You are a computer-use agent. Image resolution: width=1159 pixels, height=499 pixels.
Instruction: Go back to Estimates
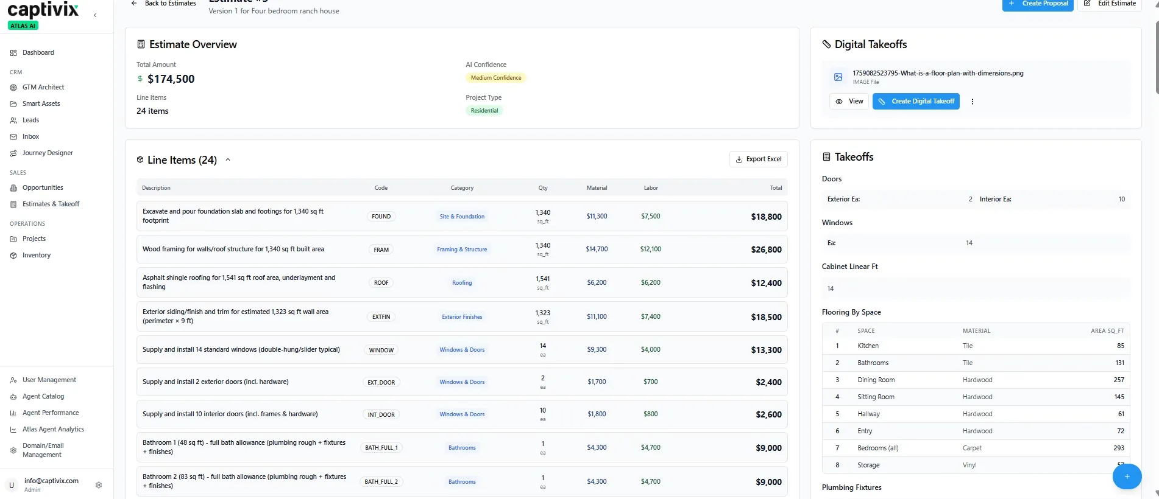tap(163, 4)
